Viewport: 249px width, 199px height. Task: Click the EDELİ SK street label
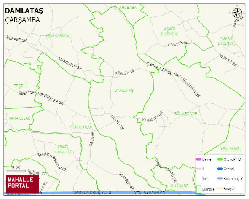tap(27, 93)
